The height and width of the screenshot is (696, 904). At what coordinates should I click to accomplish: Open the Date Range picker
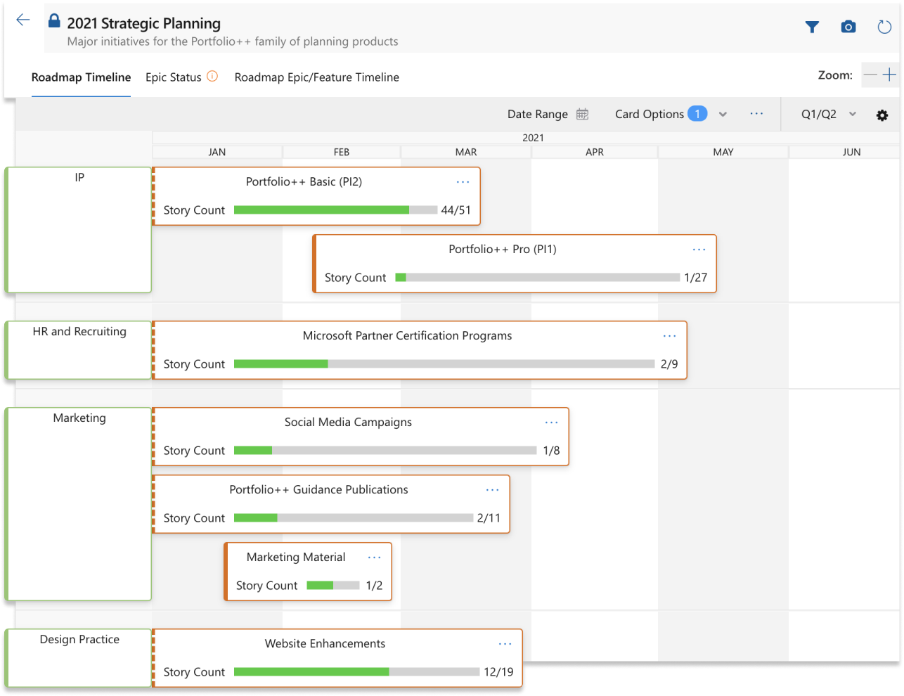[538, 113]
